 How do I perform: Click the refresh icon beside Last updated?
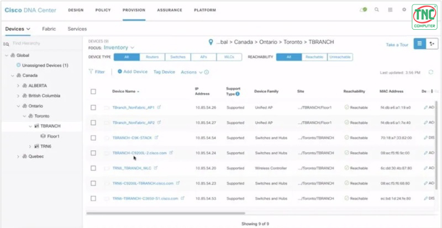431,72
